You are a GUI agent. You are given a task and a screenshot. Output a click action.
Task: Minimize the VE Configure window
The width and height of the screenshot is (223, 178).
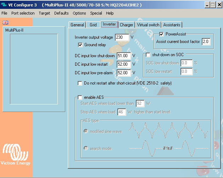pyautogui.click(x=207, y=5)
